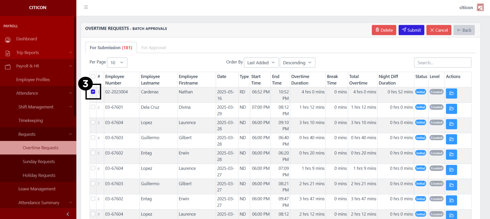Open the citicon user profile icon
Image resolution: width=490 pixels, height=219 pixels.
pos(480,8)
